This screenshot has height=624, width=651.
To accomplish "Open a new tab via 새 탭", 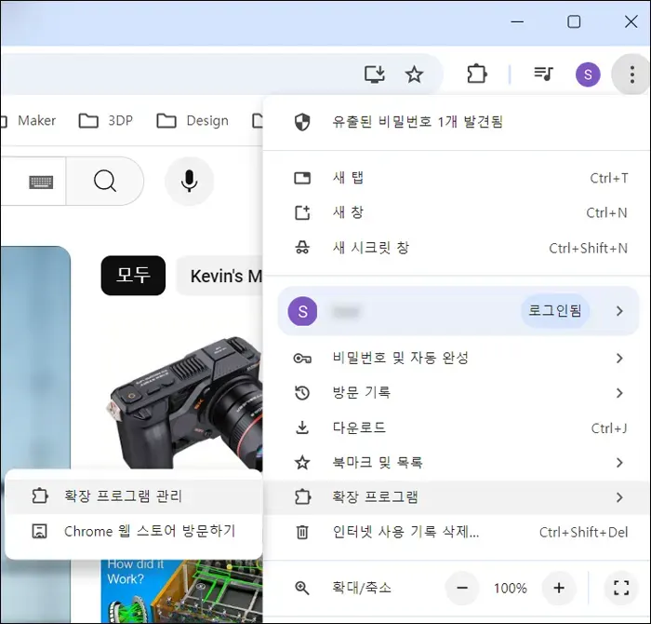I will [x=457, y=178].
